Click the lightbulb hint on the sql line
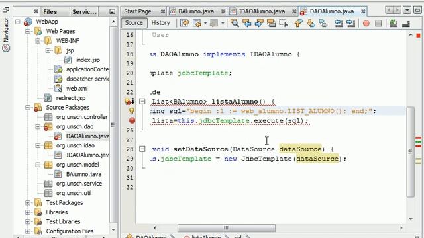Image resolution: width=424 pixels, height=238 pixels. click(131, 111)
